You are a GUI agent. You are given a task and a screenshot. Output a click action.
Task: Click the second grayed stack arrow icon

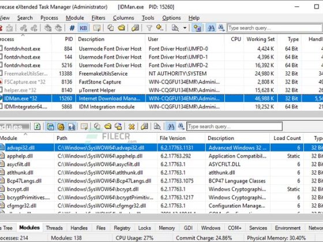(58, 28)
